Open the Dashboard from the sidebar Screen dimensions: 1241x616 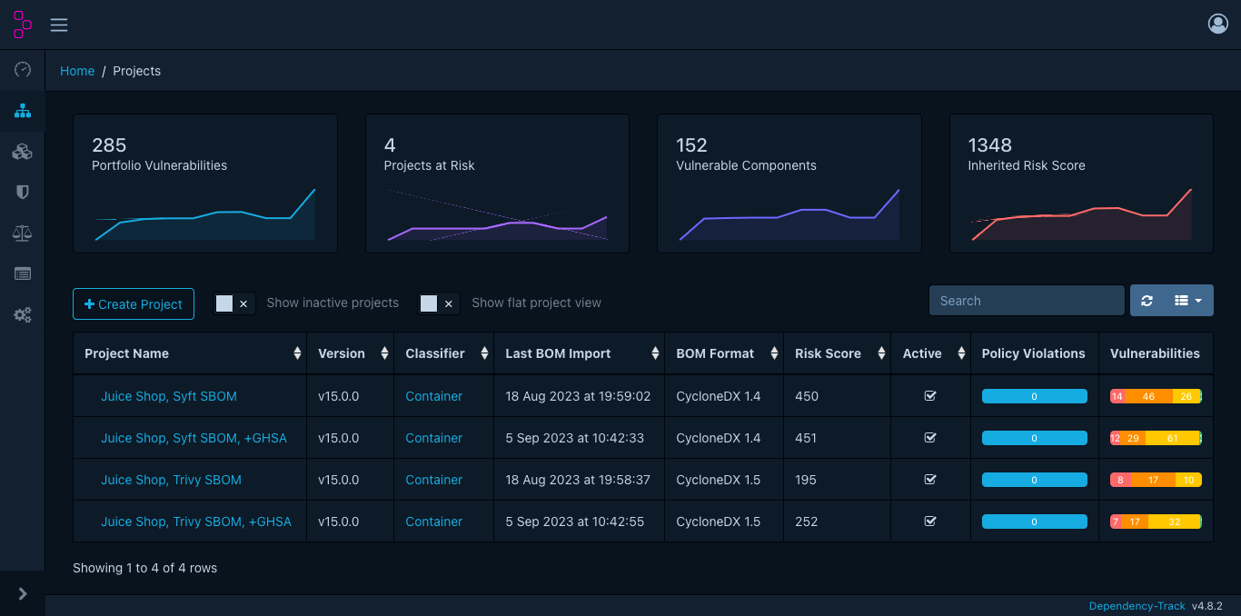click(22, 70)
